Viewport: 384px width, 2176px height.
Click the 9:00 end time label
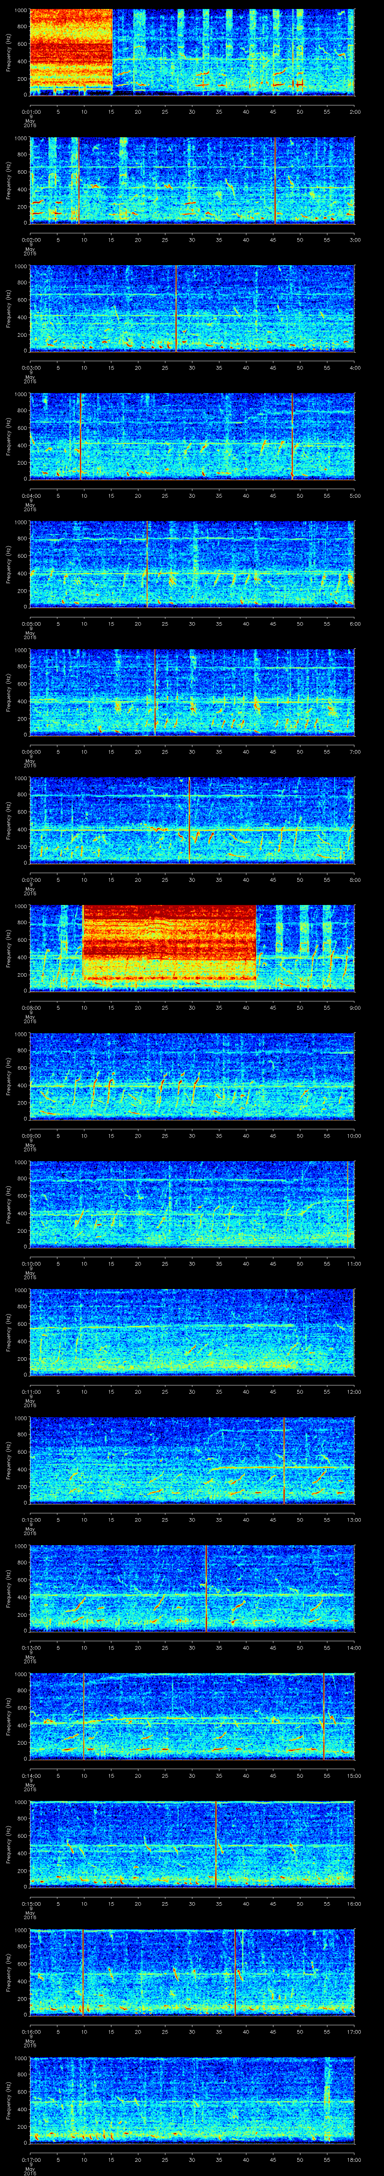[x=354, y=1008]
